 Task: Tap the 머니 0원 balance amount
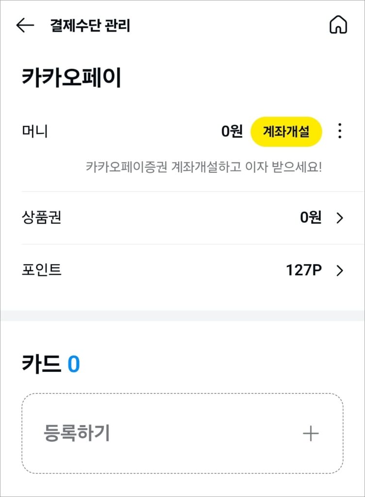(232, 131)
